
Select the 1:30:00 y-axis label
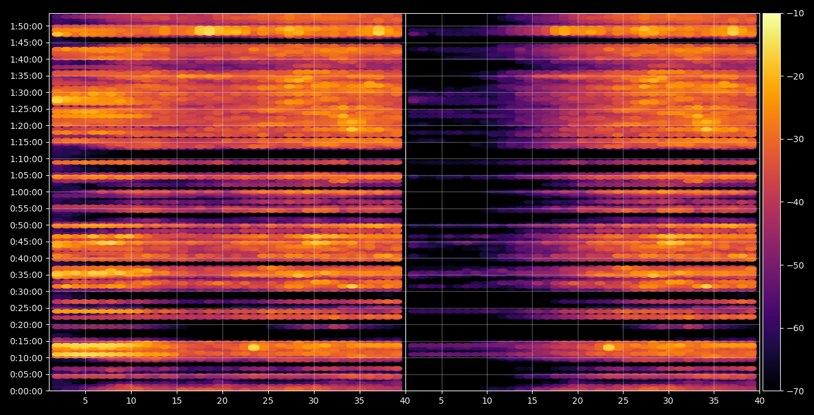(27, 93)
